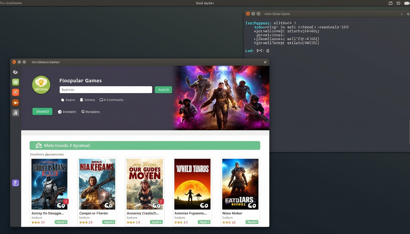Screen dimensions: 410x234
Task: Click the Go badge on the 'Annuma Frgniems' card
Action: pos(204,205)
